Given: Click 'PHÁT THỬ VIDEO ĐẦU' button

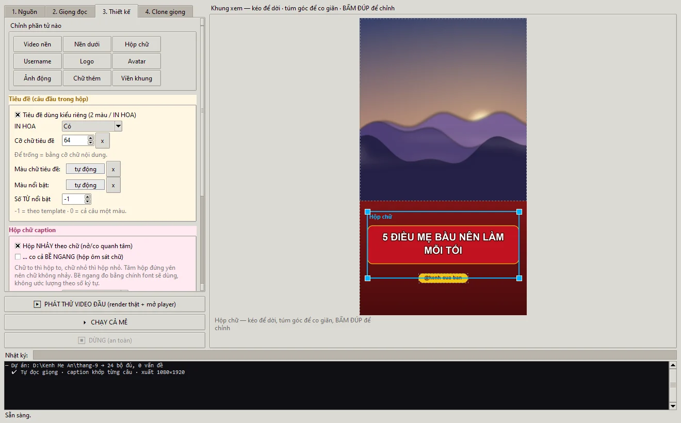Looking at the screenshot, I should pos(105,304).
